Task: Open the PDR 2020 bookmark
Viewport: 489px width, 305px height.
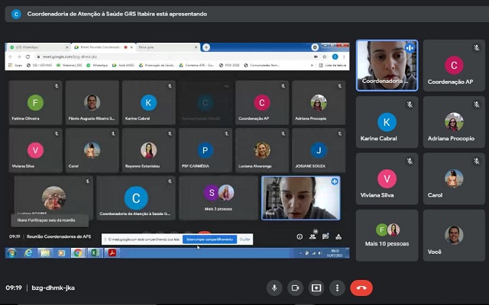Action: tap(229, 66)
